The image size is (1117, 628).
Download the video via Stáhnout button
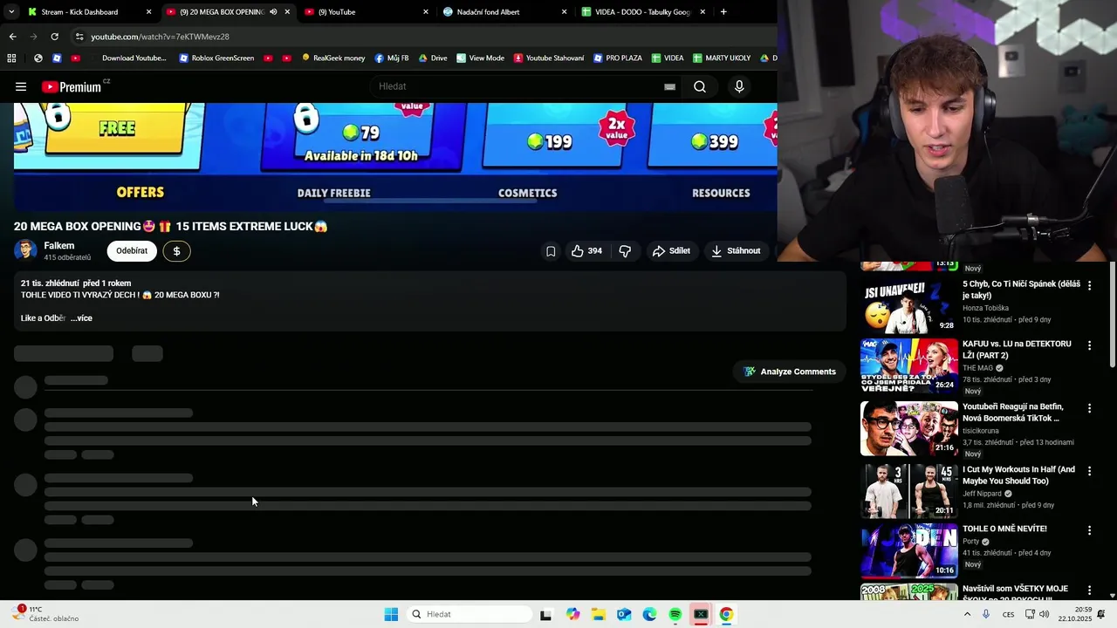tap(736, 251)
